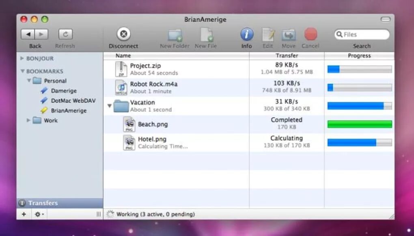The width and height of the screenshot is (414, 236).
Task: Toggle toolbar with the pill button
Action: click(386, 19)
